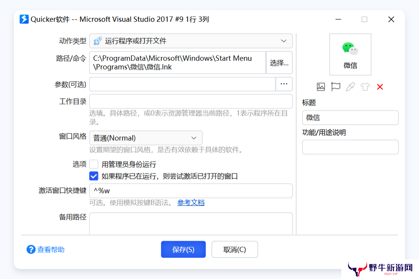This screenshot has height=279, width=419.
Task: Close the Quicker dialog window
Action: (x=391, y=19)
